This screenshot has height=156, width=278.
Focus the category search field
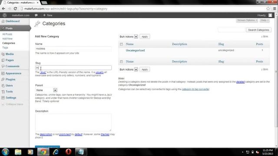(232, 30)
